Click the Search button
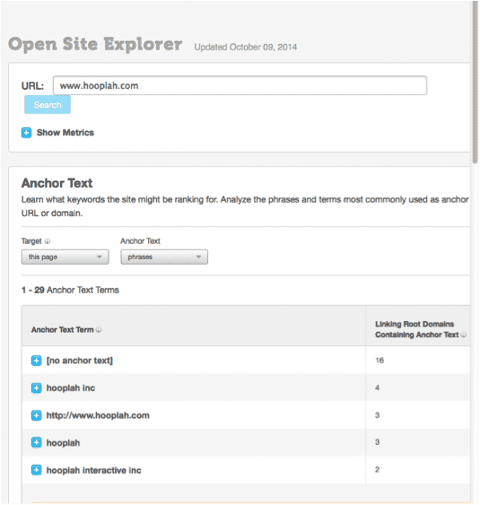 47,105
